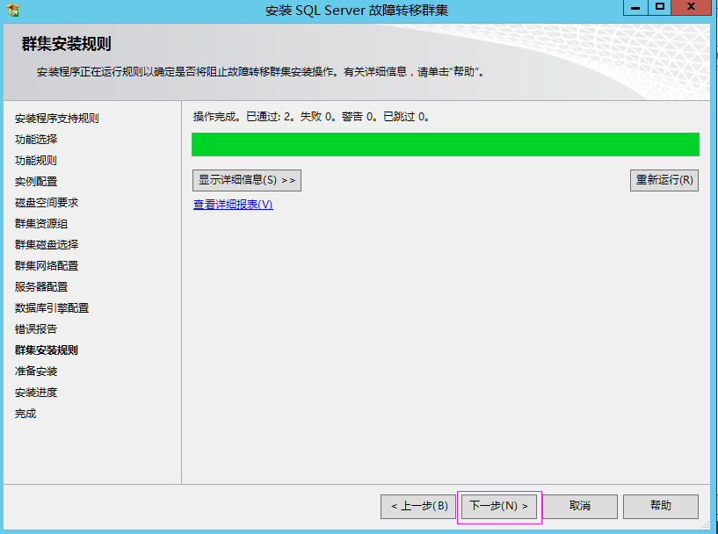Select 安装程序支持规则 step in sidebar
The image size is (718, 534).
pos(57,119)
